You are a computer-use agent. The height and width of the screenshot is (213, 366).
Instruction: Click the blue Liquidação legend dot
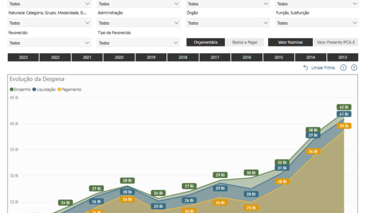[34, 89]
